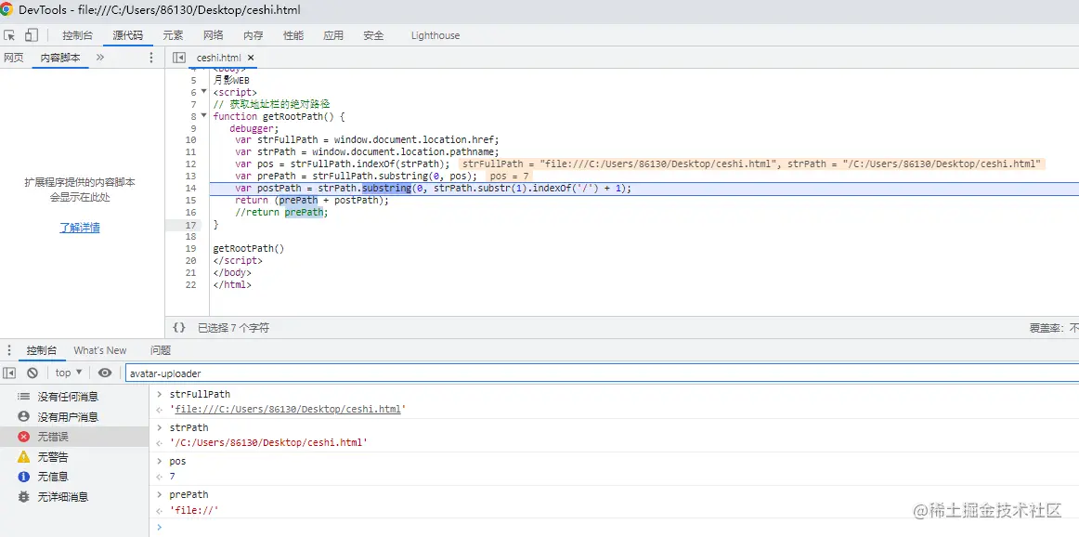
Task: Select the ceshi.html file tab
Action: coord(218,58)
